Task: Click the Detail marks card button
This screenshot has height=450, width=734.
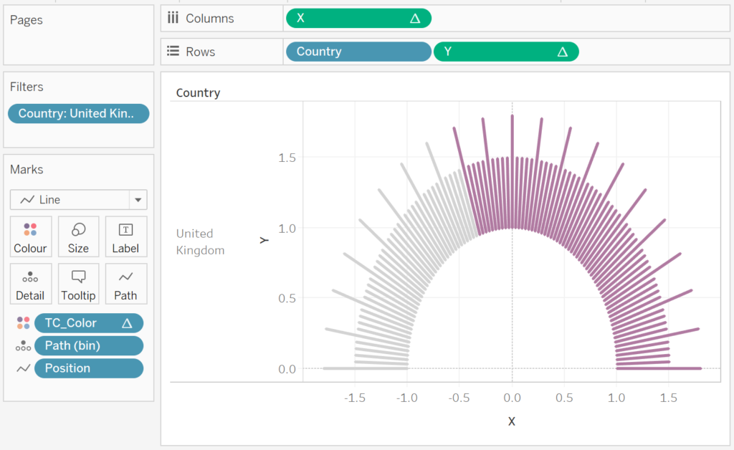Action: point(30,284)
